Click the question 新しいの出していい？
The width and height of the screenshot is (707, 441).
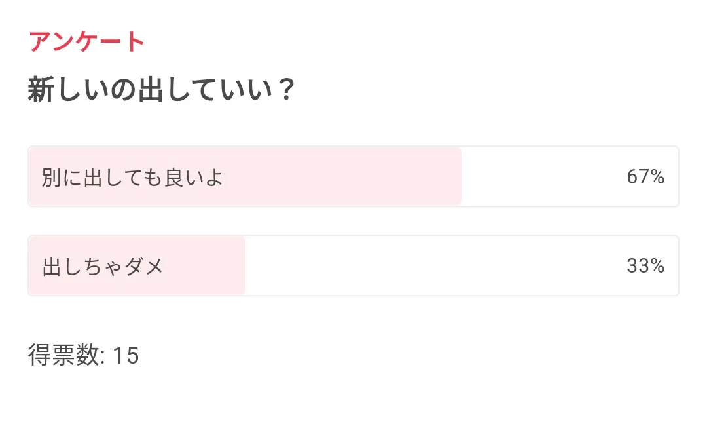point(161,90)
